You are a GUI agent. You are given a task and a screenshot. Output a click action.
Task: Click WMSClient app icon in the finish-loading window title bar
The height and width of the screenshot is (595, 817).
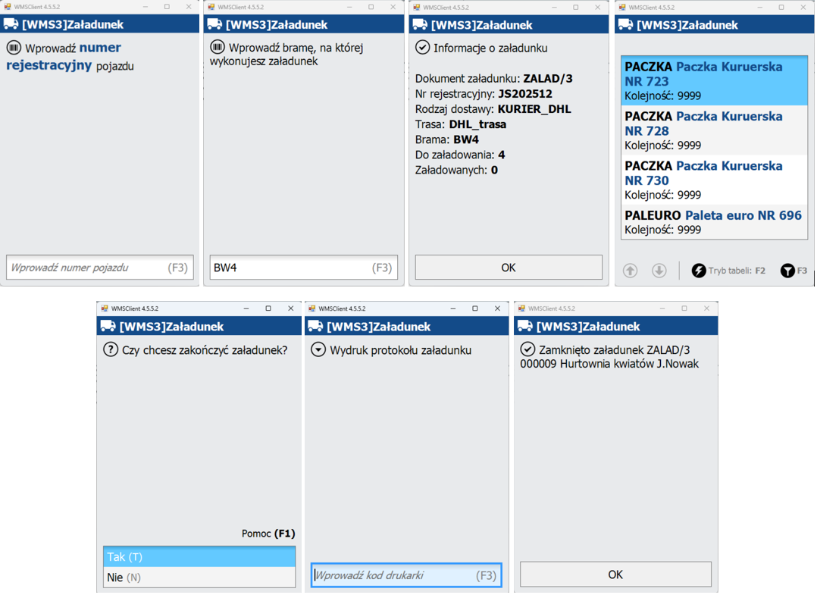pos(105,308)
